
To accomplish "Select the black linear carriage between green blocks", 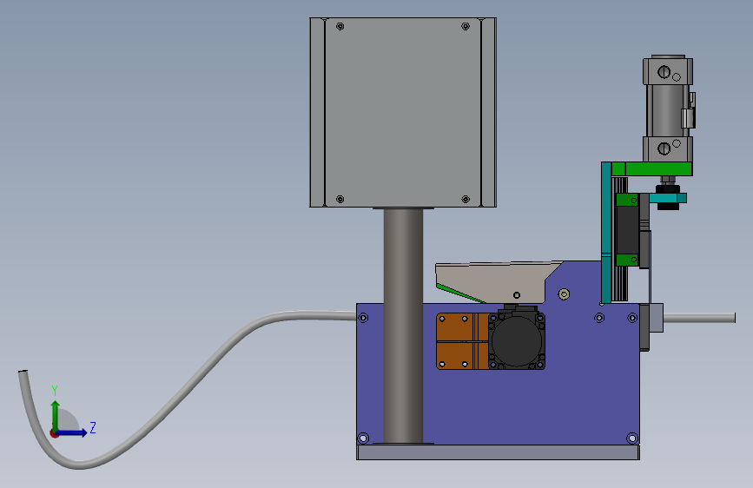I will pyautogui.click(x=627, y=229).
